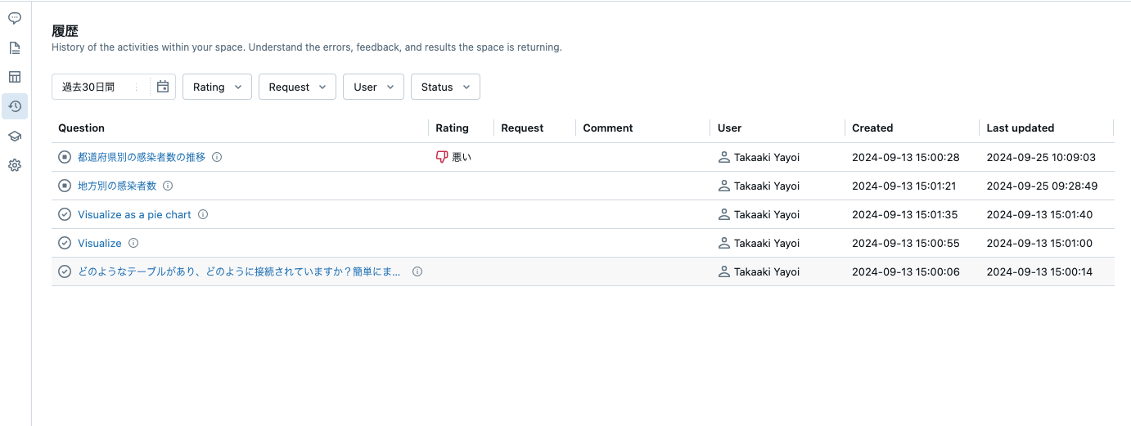Click the User column header
Image resolution: width=1131 pixels, height=426 pixels.
click(730, 128)
